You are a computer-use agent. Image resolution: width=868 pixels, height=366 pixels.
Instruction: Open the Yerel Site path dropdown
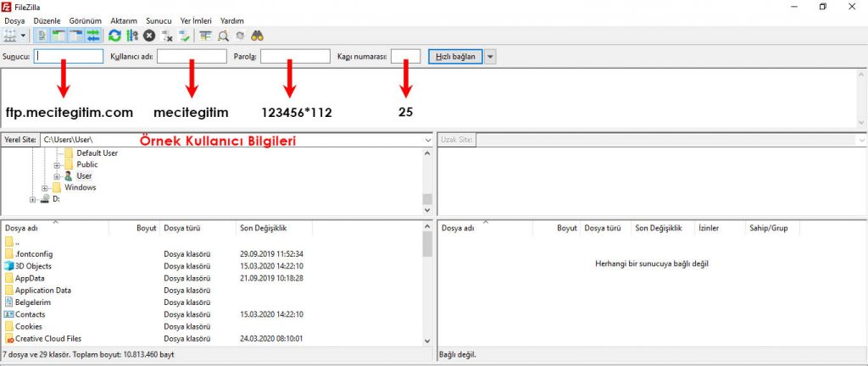[428, 141]
